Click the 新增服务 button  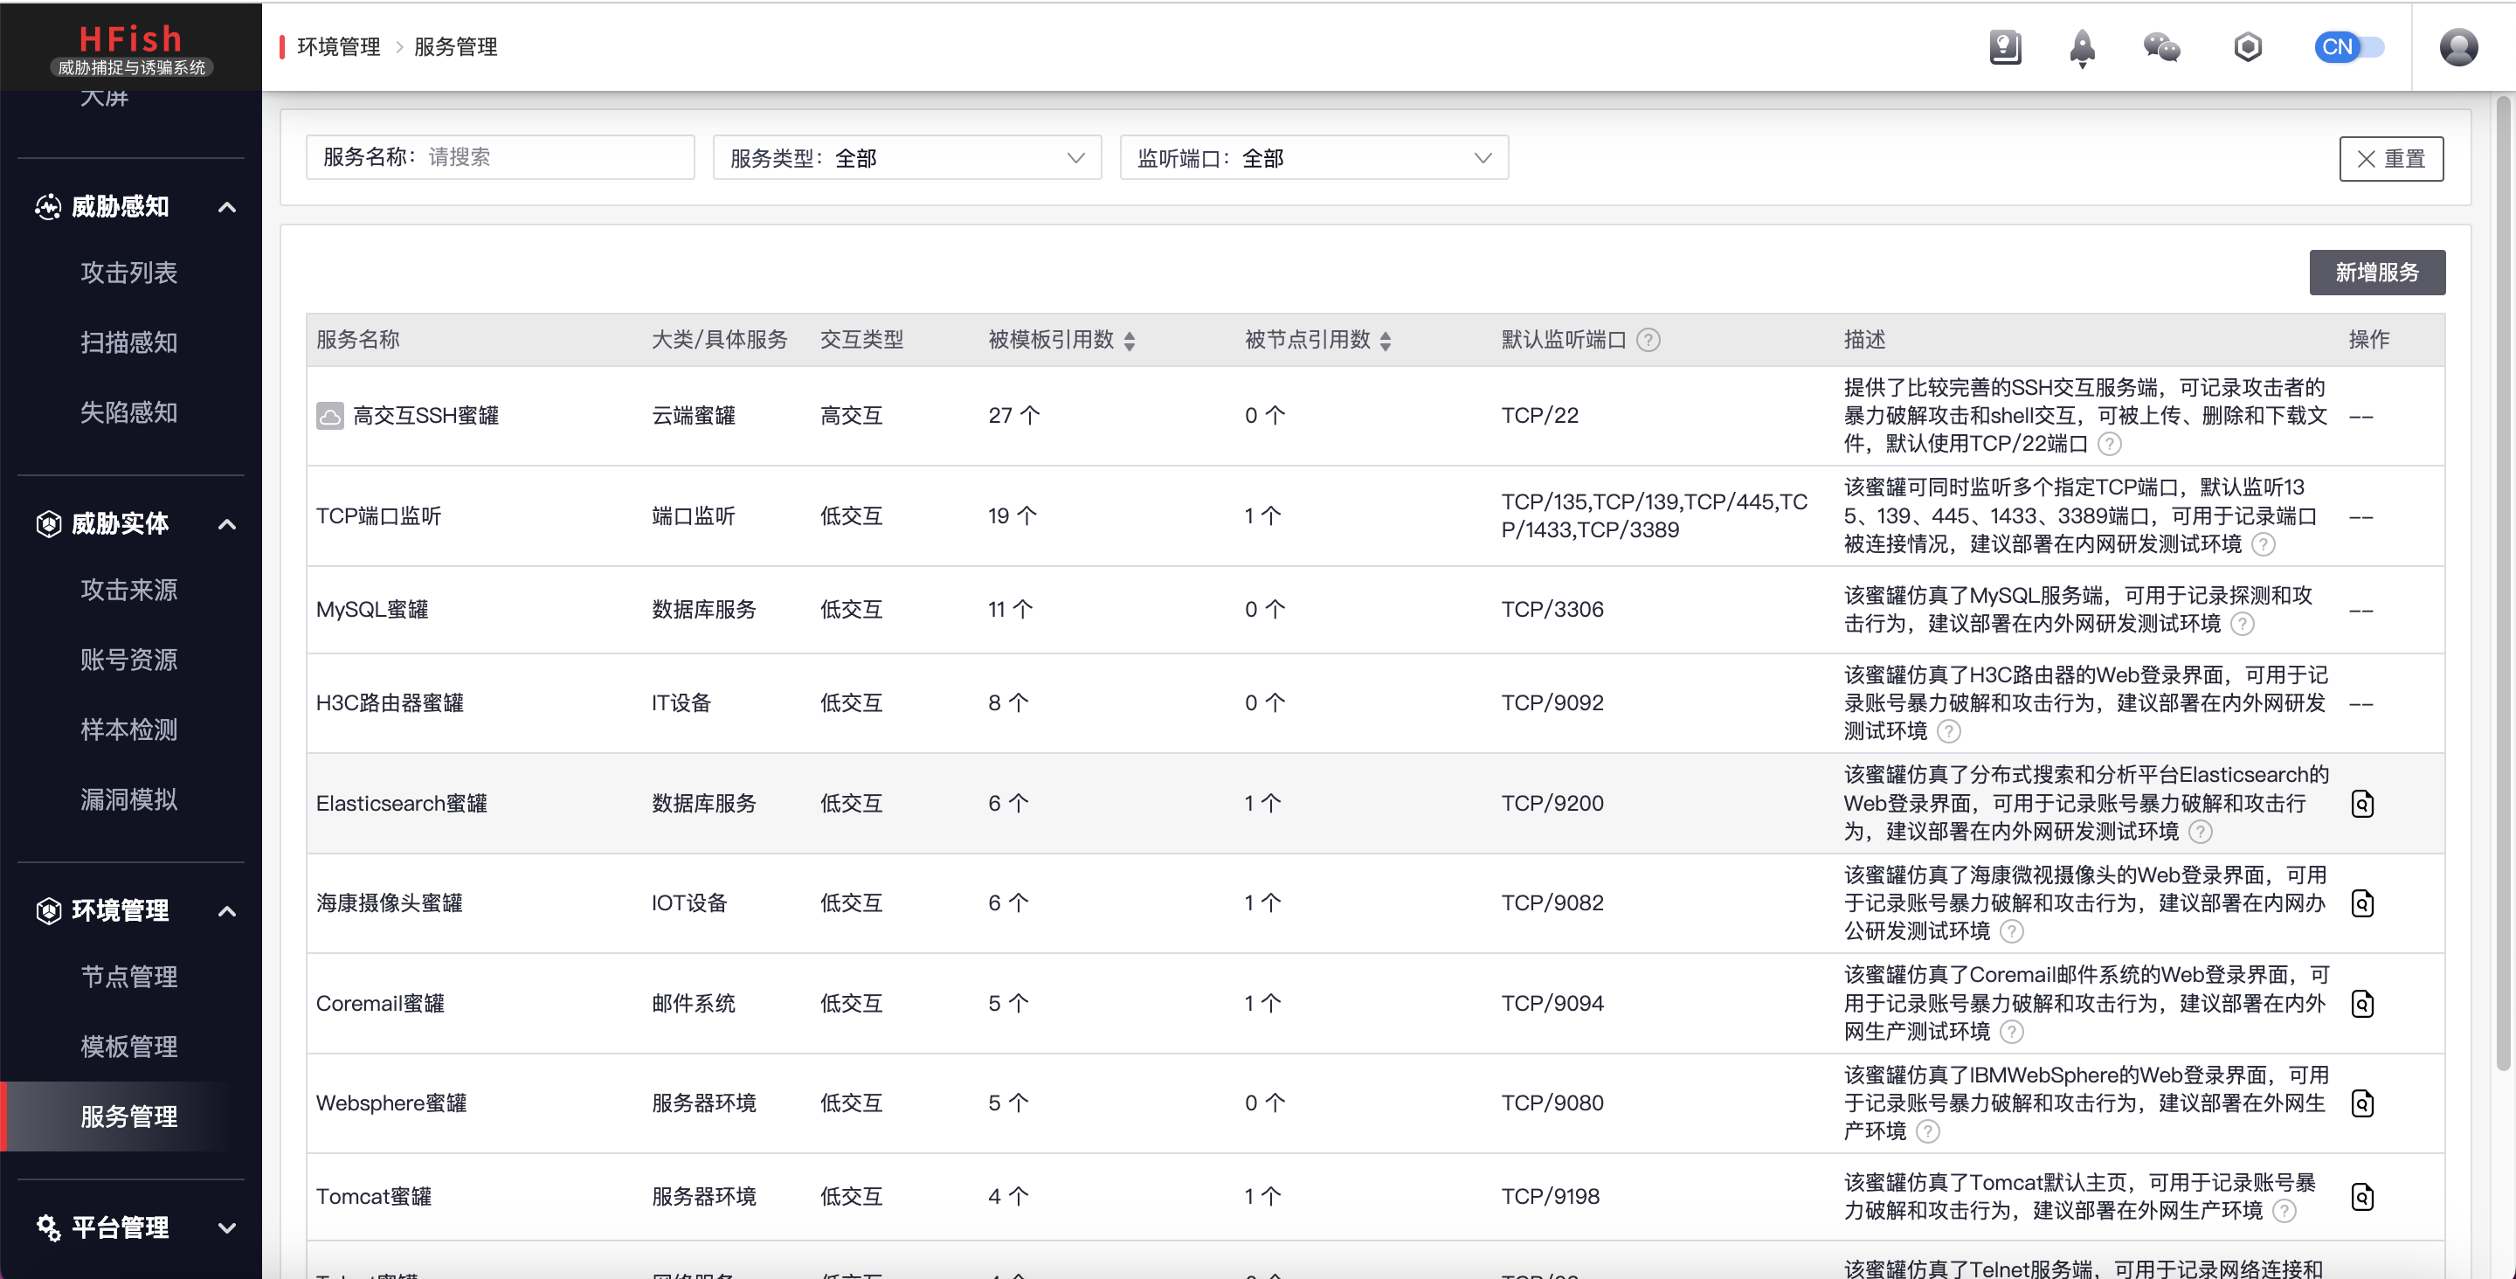click(2376, 273)
